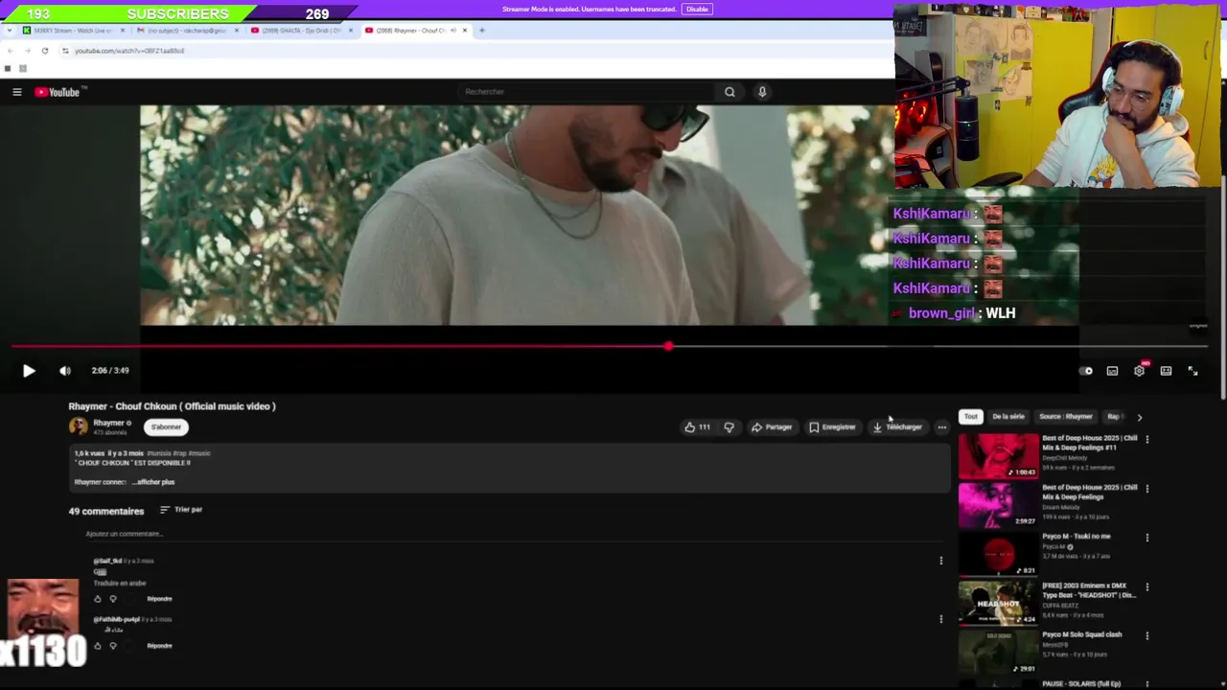Switch to theater mode

[1166, 371]
